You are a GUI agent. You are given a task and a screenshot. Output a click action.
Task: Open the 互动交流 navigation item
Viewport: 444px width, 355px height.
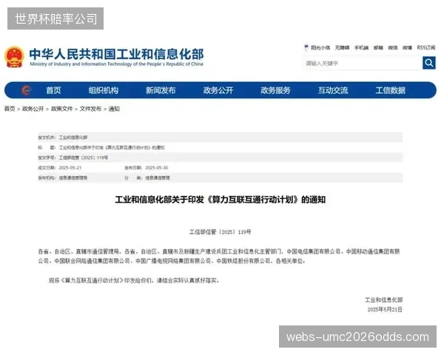(333, 90)
